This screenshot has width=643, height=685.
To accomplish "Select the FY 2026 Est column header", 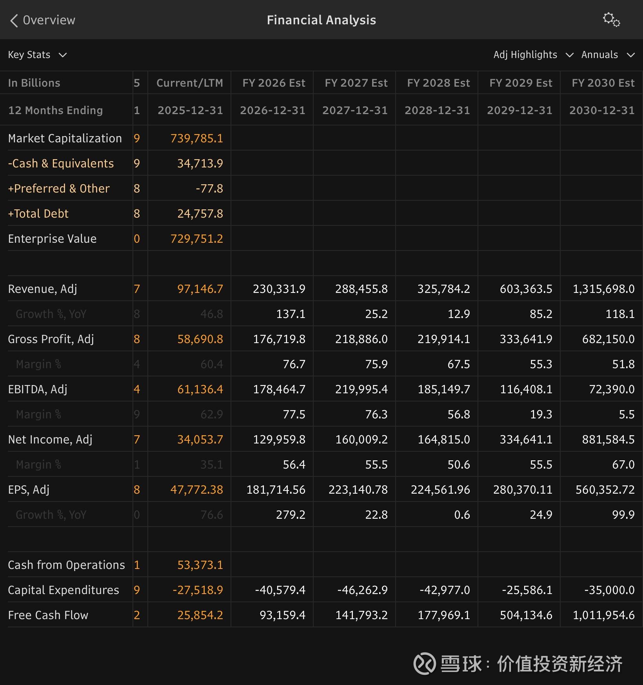I will point(274,83).
